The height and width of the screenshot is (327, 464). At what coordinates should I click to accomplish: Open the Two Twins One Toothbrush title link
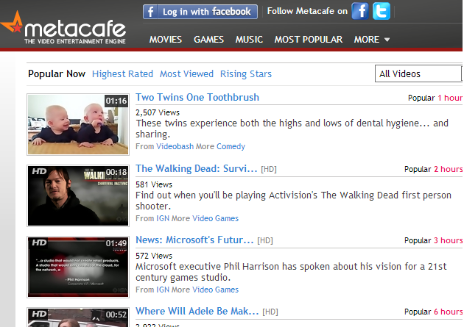[197, 98]
